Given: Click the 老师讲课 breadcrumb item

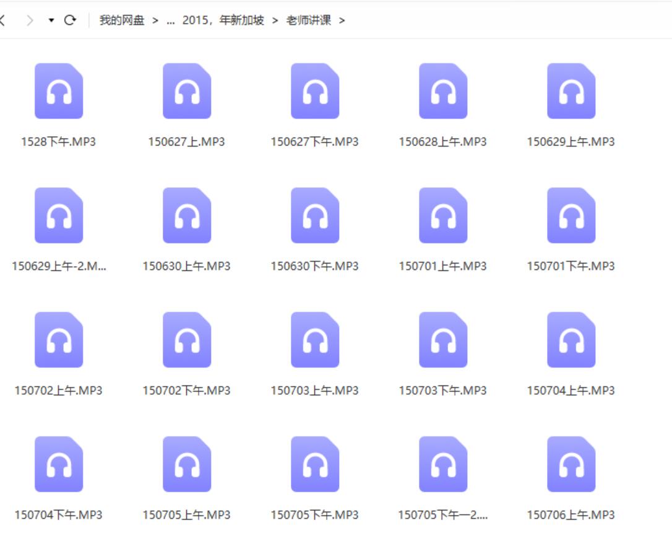Looking at the screenshot, I should click(x=308, y=20).
